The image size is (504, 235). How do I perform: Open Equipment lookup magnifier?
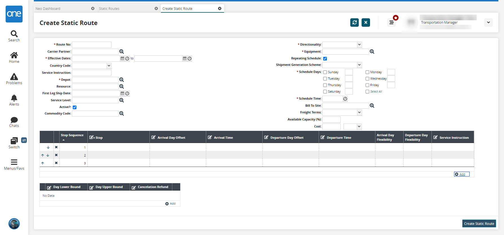point(372,52)
